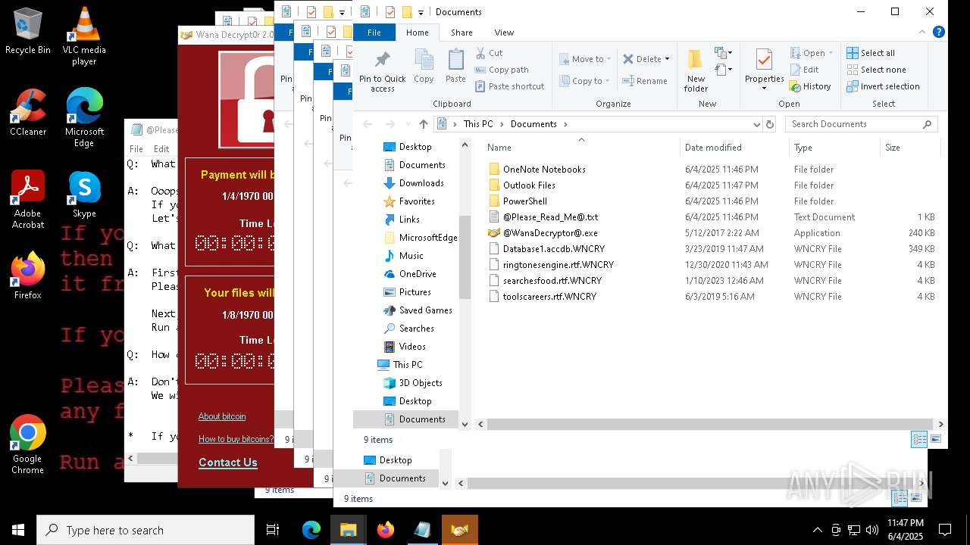Open Recycle Bin desktop icon
This screenshot has width=970, height=545.
coord(27,32)
